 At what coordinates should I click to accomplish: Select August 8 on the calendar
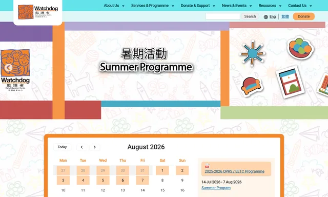click(162, 180)
